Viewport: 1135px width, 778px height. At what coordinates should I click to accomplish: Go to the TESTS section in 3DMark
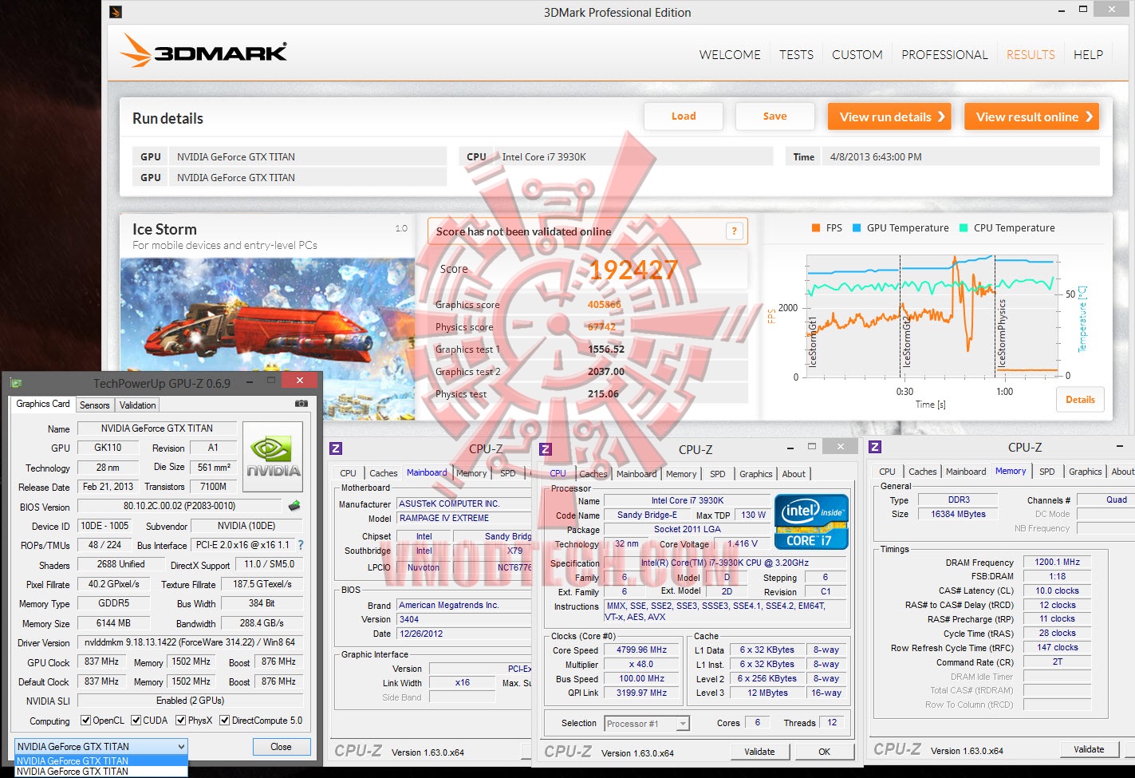(x=797, y=55)
